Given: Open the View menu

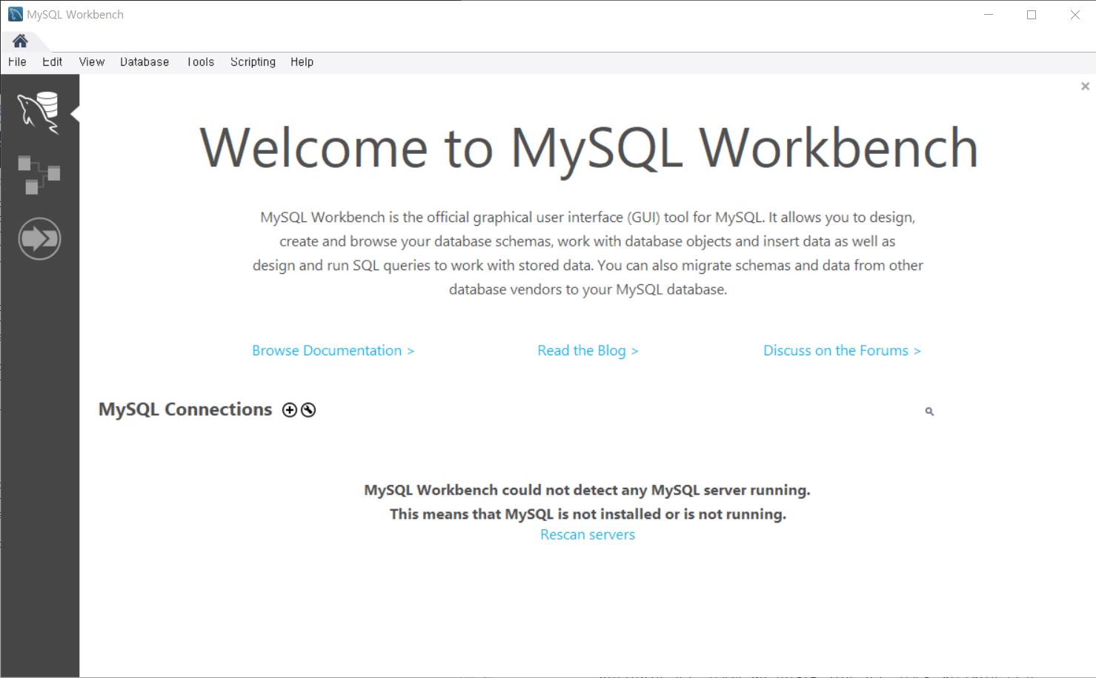Looking at the screenshot, I should 92,62.
